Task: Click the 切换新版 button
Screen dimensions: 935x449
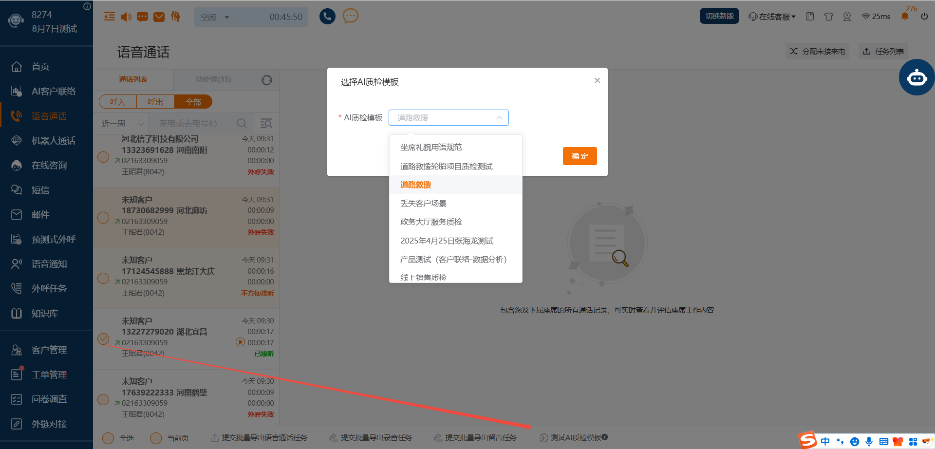Action: (x=719, y=16)
